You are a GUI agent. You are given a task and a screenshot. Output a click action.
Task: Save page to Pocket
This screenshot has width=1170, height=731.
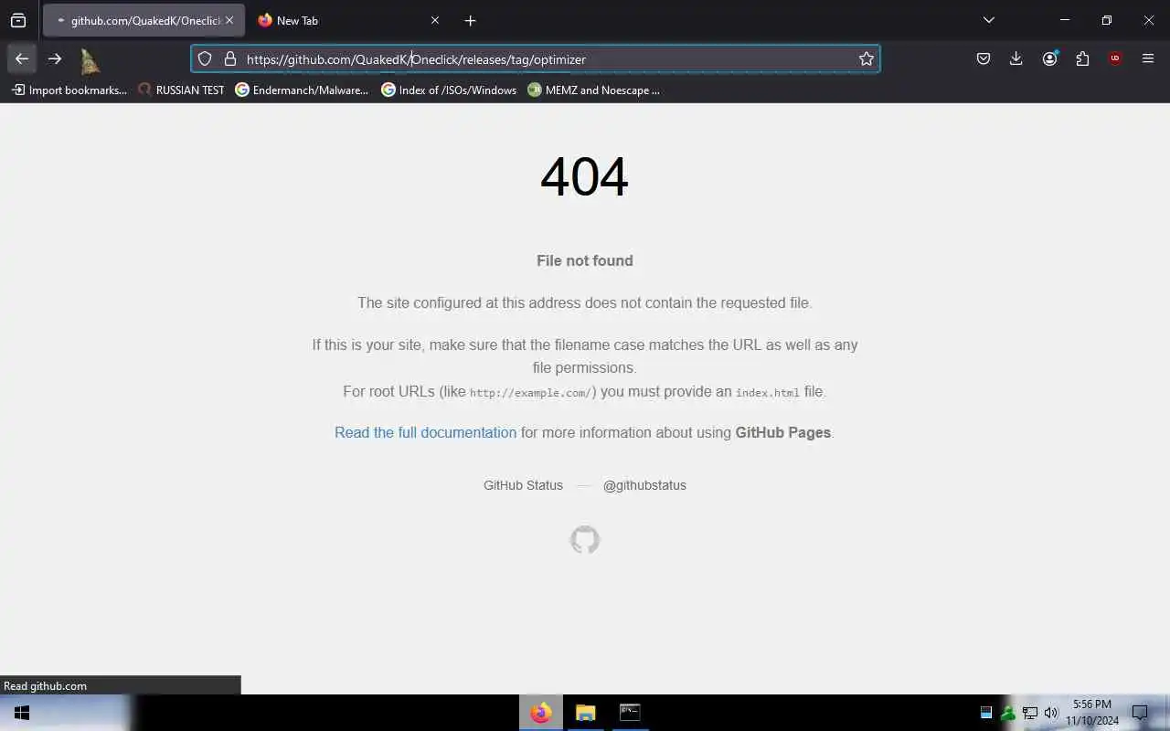click(984, 58)
